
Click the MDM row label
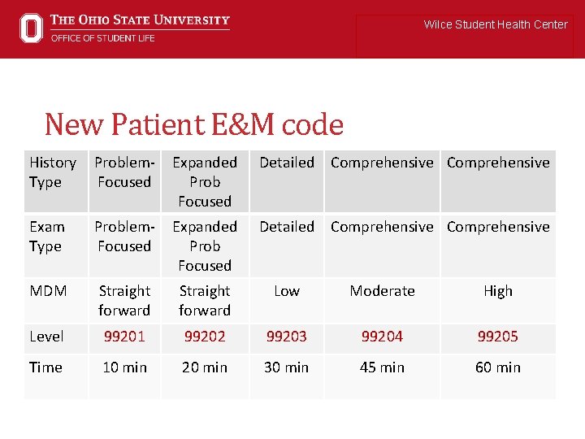tap(48, 290)
